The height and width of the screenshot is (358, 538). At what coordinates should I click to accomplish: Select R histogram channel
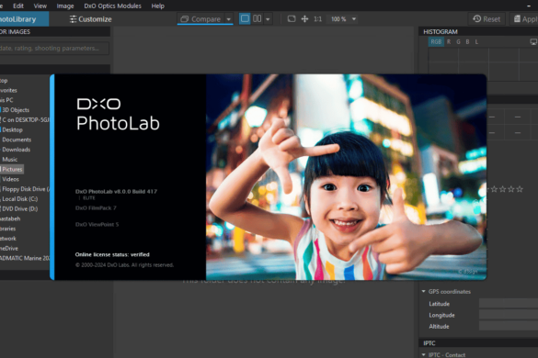click(x=449, y=42)
